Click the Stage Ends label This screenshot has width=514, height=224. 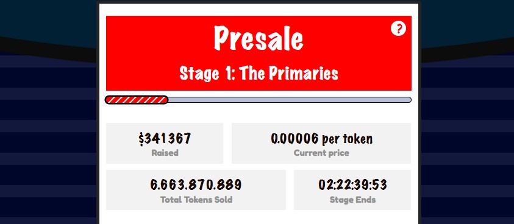click(x=352, y=200)
